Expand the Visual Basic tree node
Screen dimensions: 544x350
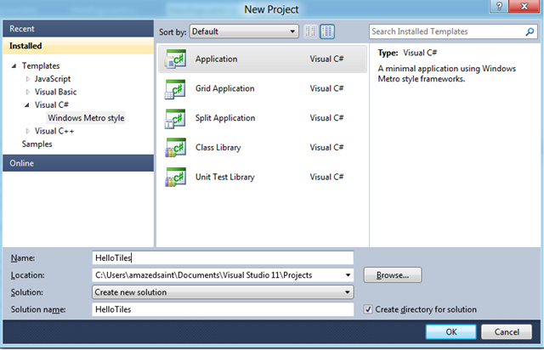click(x=27, y=93)
